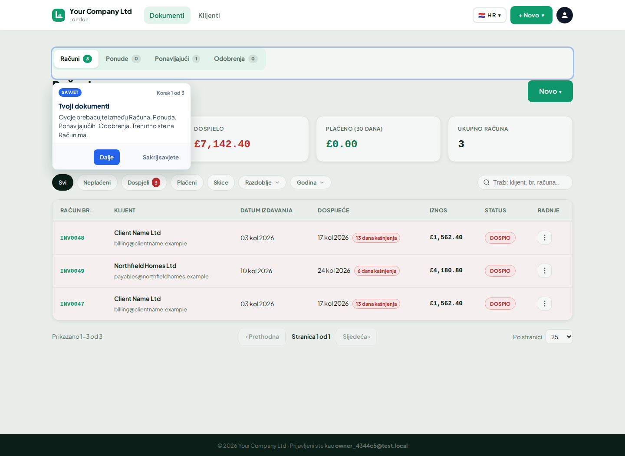Image resolution: width=625 pixels, height=456 pixels.
Task: Click the DATUM IZDAVANJA column header
Action: tap(266, 210)
